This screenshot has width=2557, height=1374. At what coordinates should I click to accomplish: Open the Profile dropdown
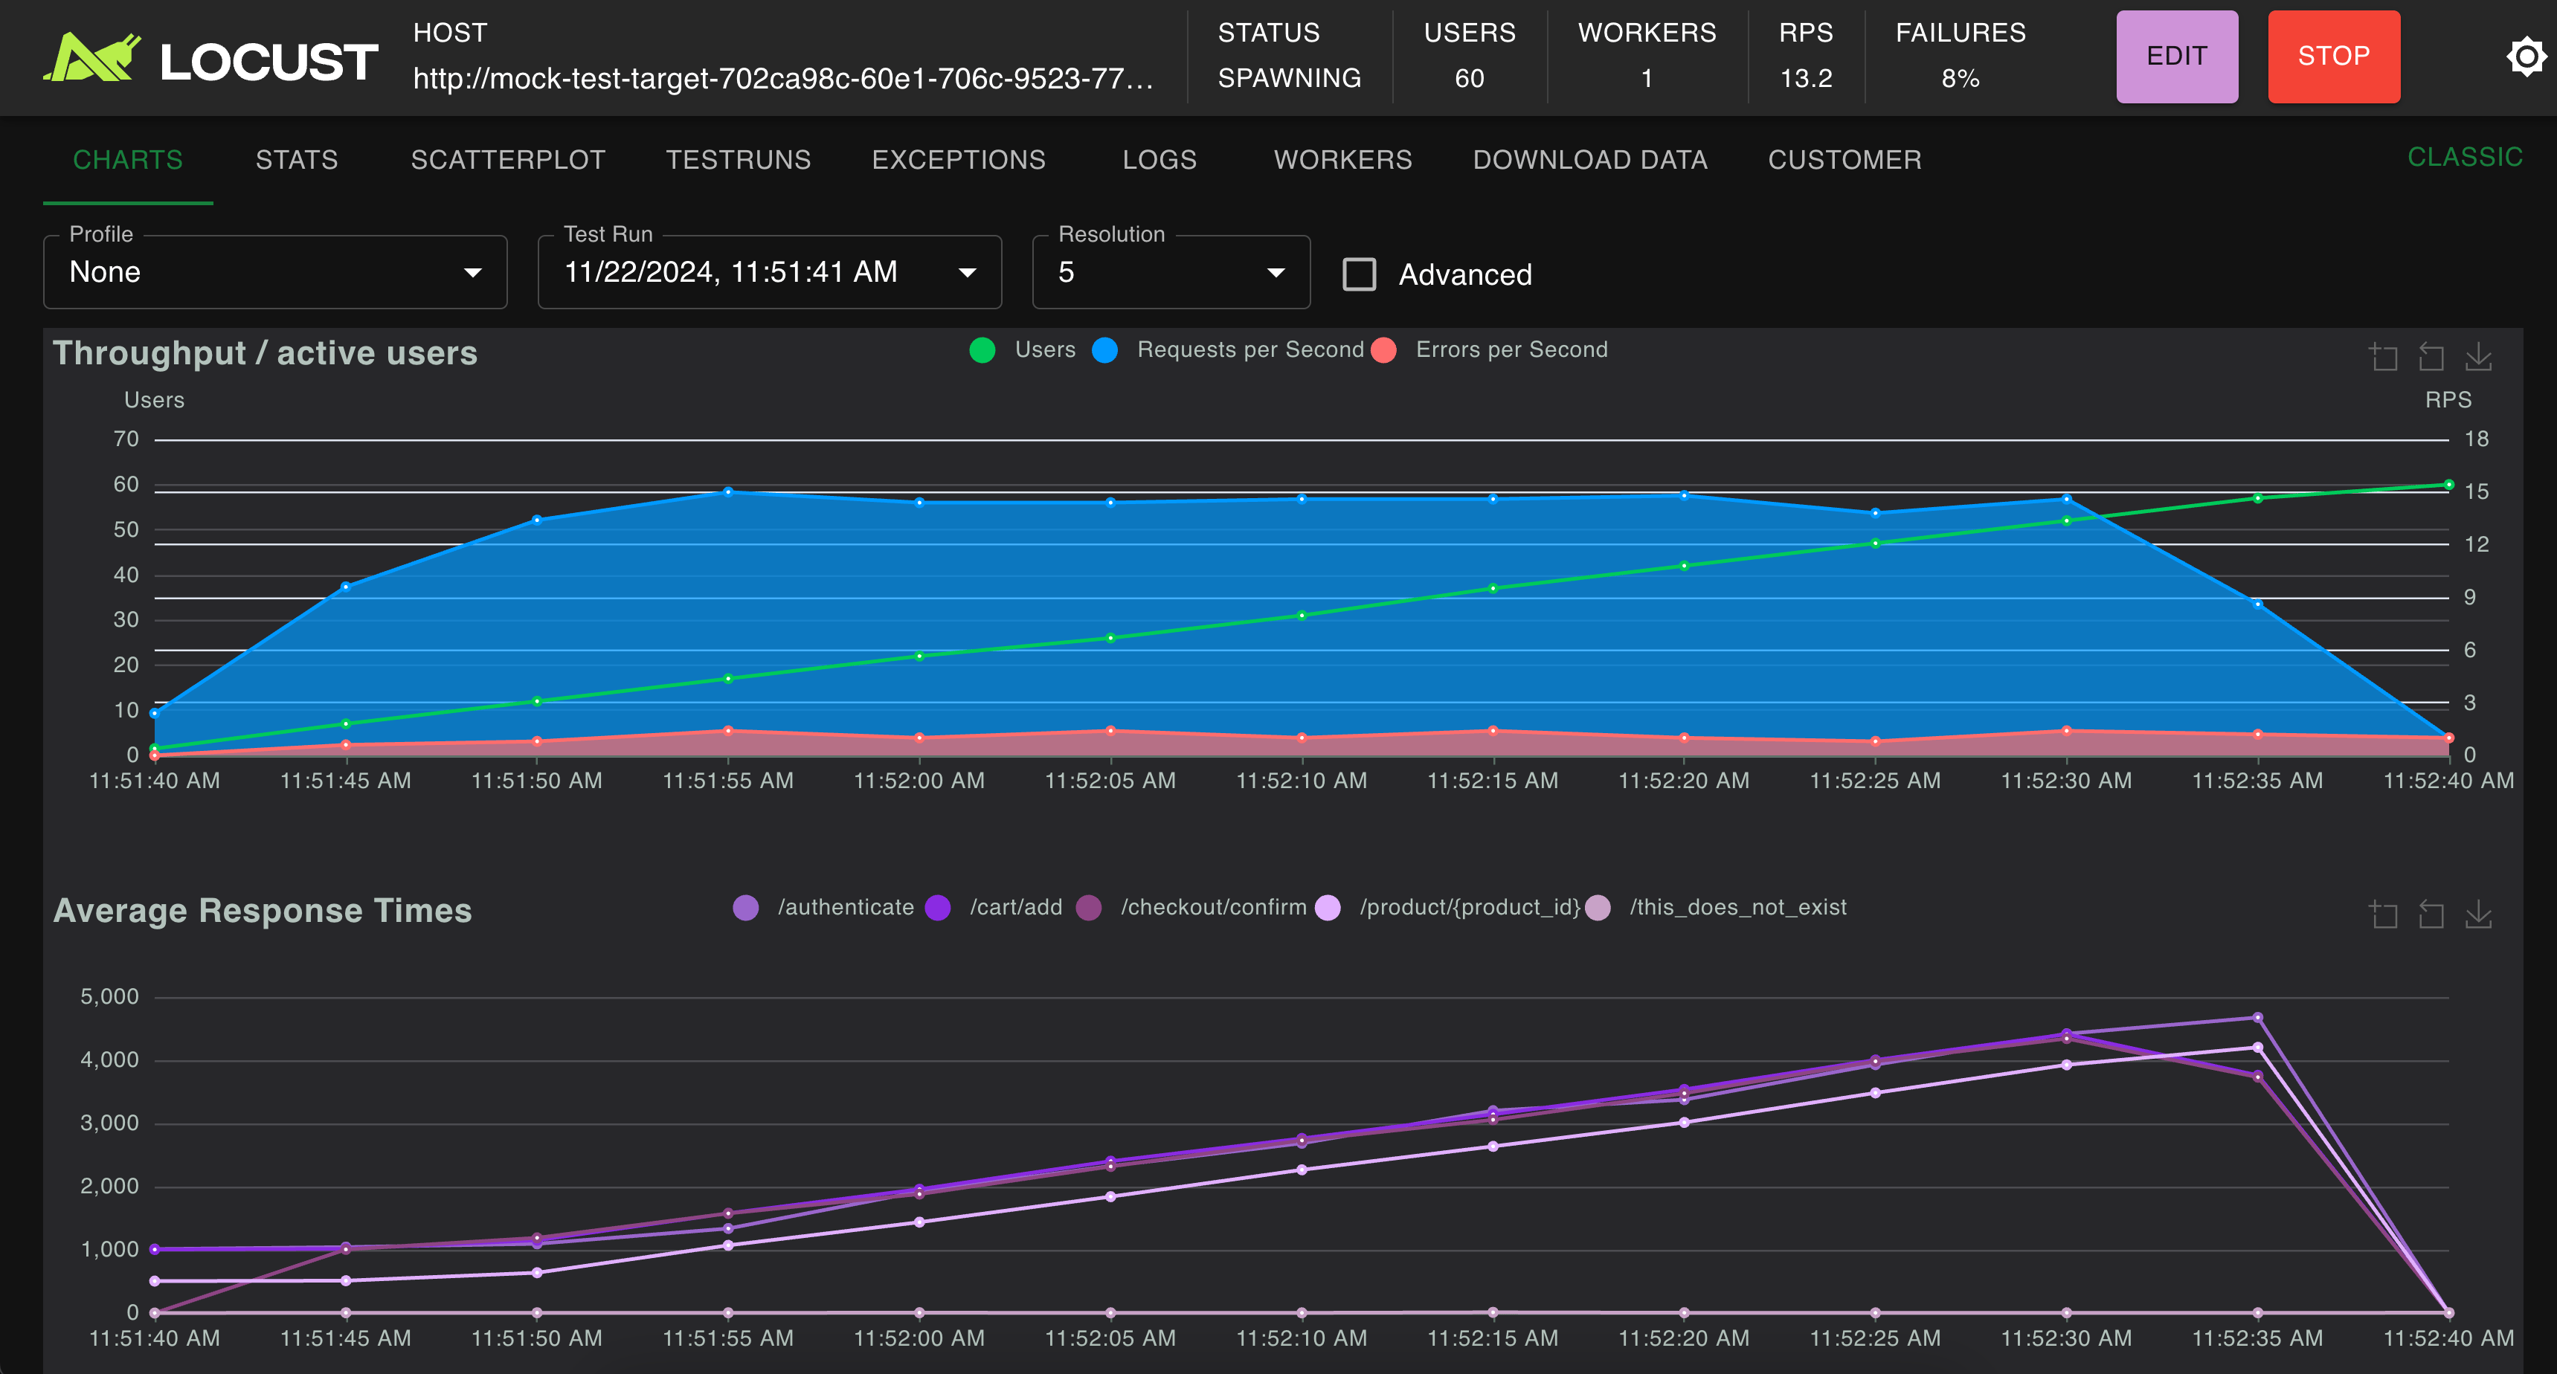pyautogui.click(x=275, y=273)
